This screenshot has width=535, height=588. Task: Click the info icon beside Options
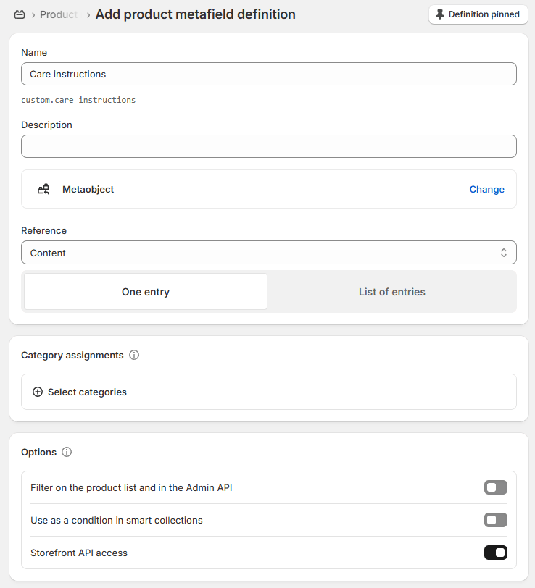click(x=67, y=452)
